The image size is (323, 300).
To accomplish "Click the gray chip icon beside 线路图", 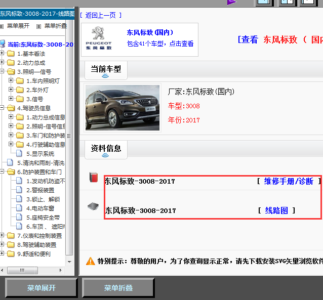I will [x=93, y=206].
